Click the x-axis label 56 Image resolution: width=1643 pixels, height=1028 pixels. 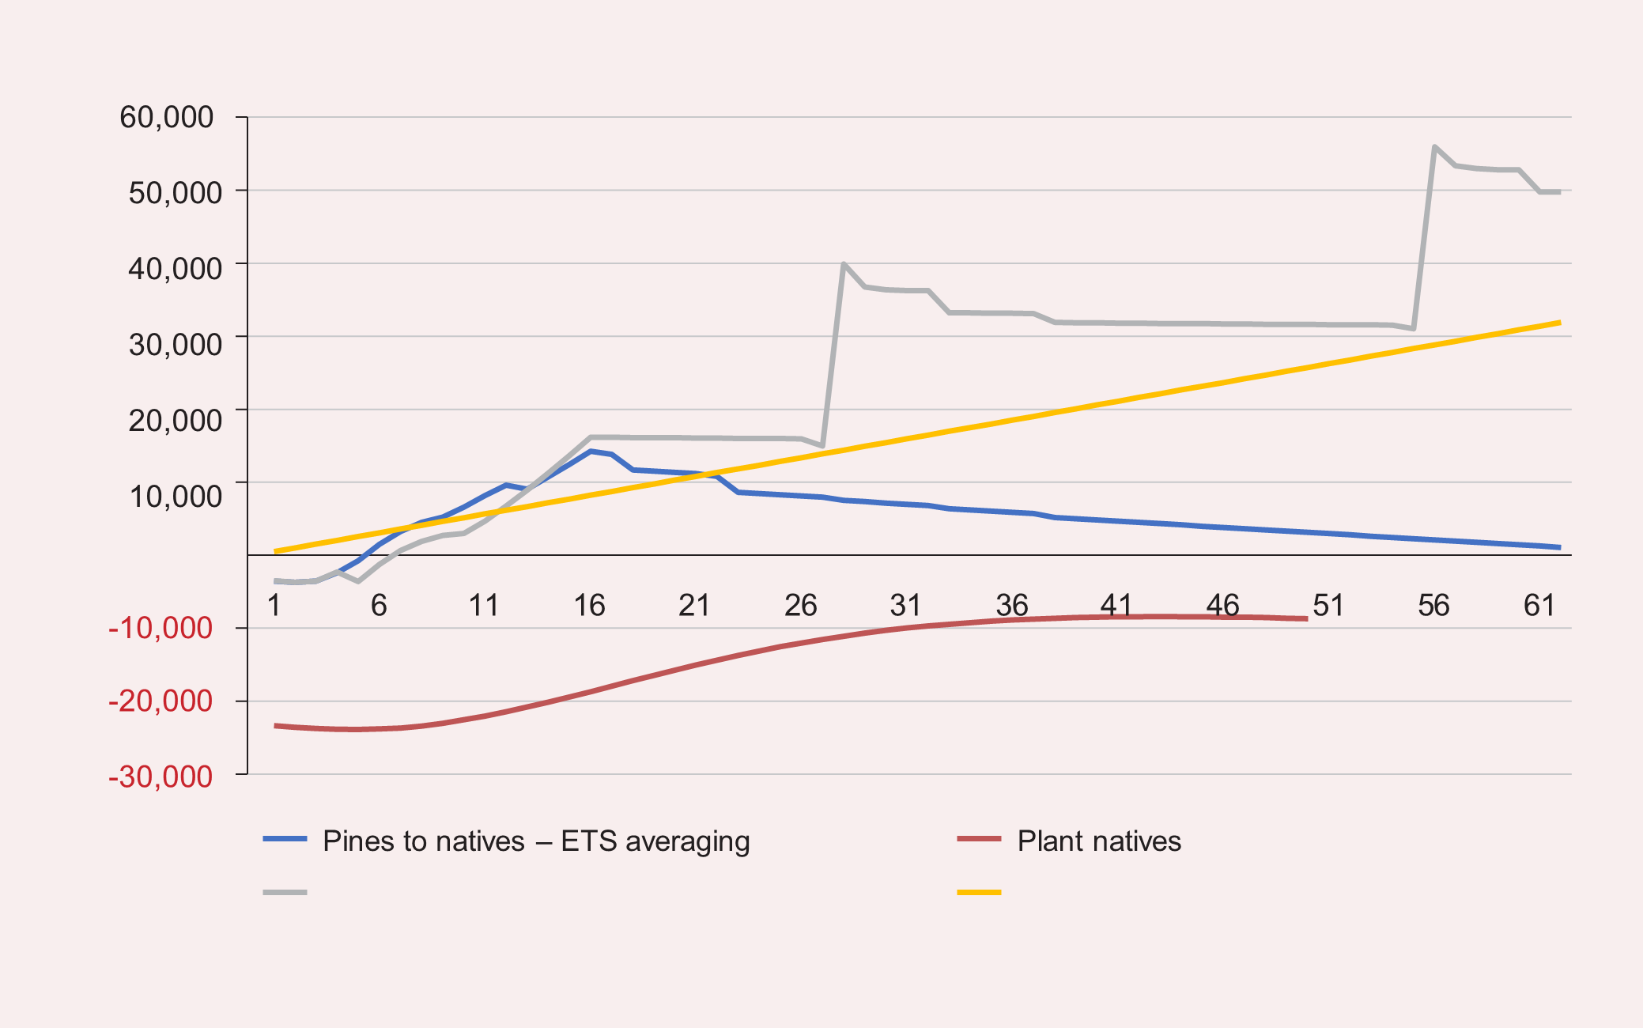(1433, 606)
